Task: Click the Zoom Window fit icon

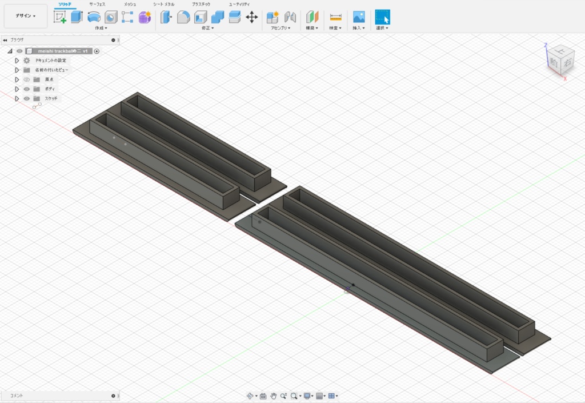Action: point(294,396)
